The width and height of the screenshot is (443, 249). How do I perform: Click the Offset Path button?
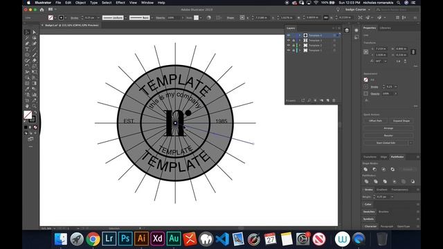click(x=375, y=121)
